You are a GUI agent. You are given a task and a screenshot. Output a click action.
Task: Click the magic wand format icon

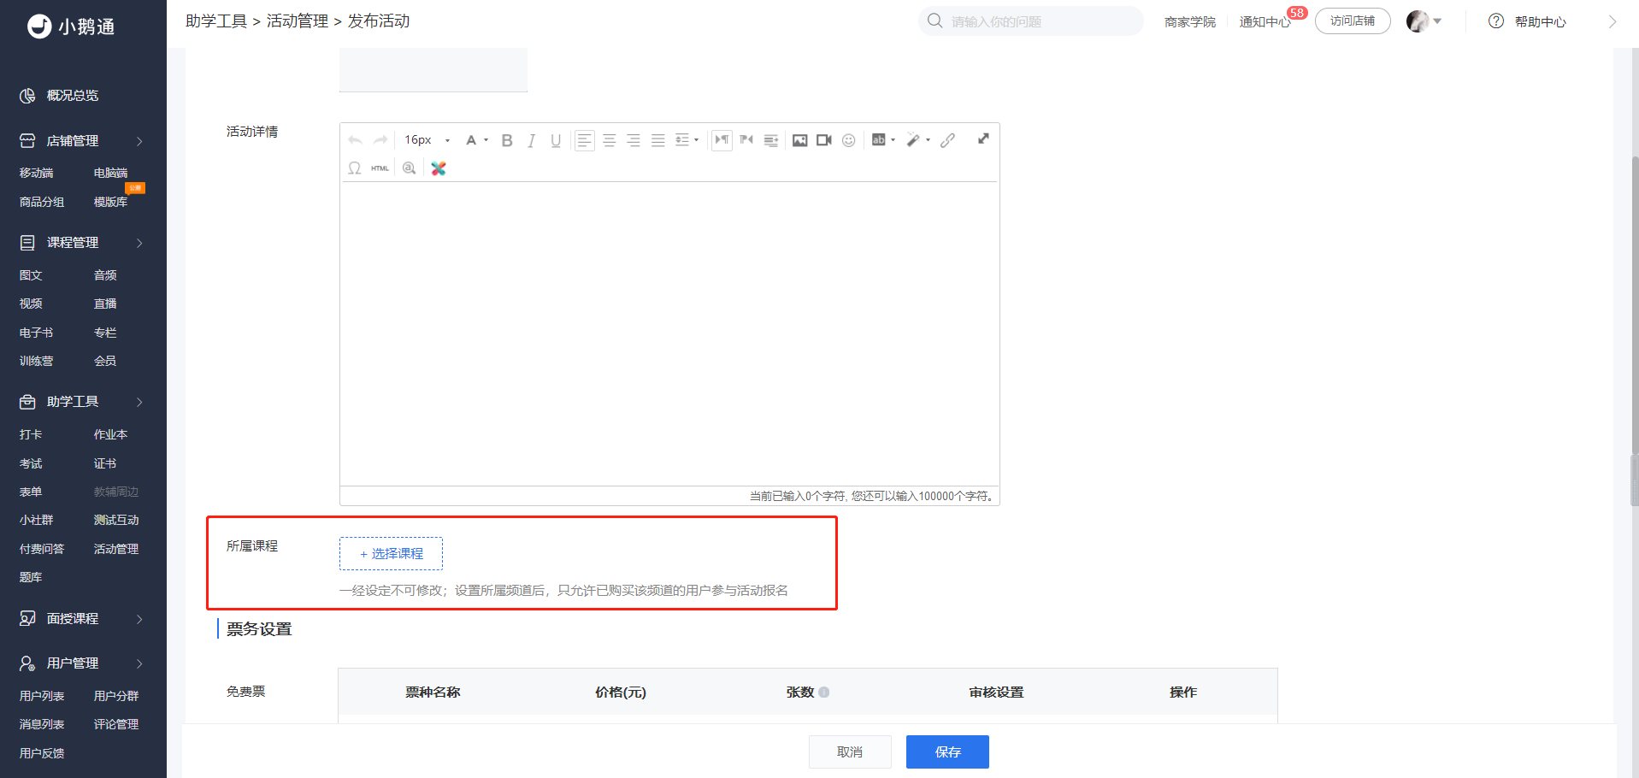[x=913, y=140]
